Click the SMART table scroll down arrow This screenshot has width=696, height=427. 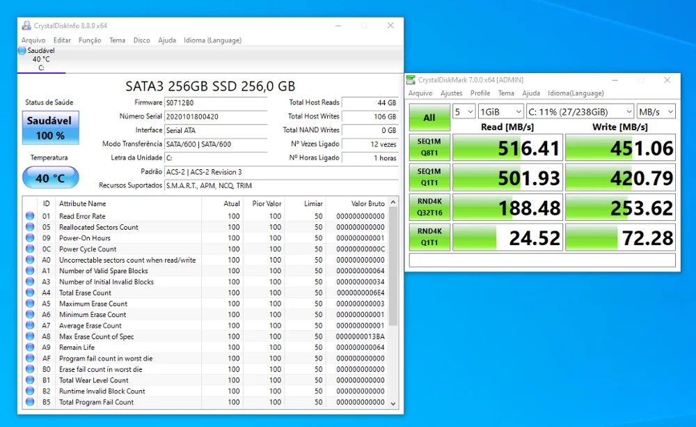point(393,403)
